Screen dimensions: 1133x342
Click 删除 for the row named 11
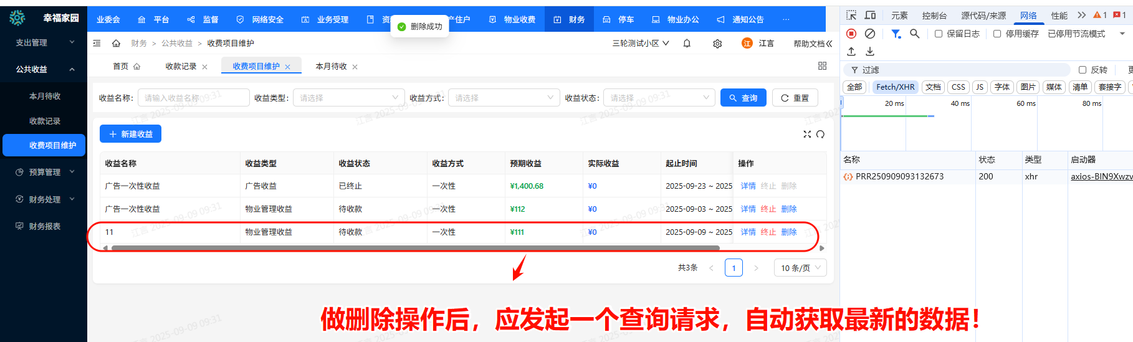click(789, 232)
